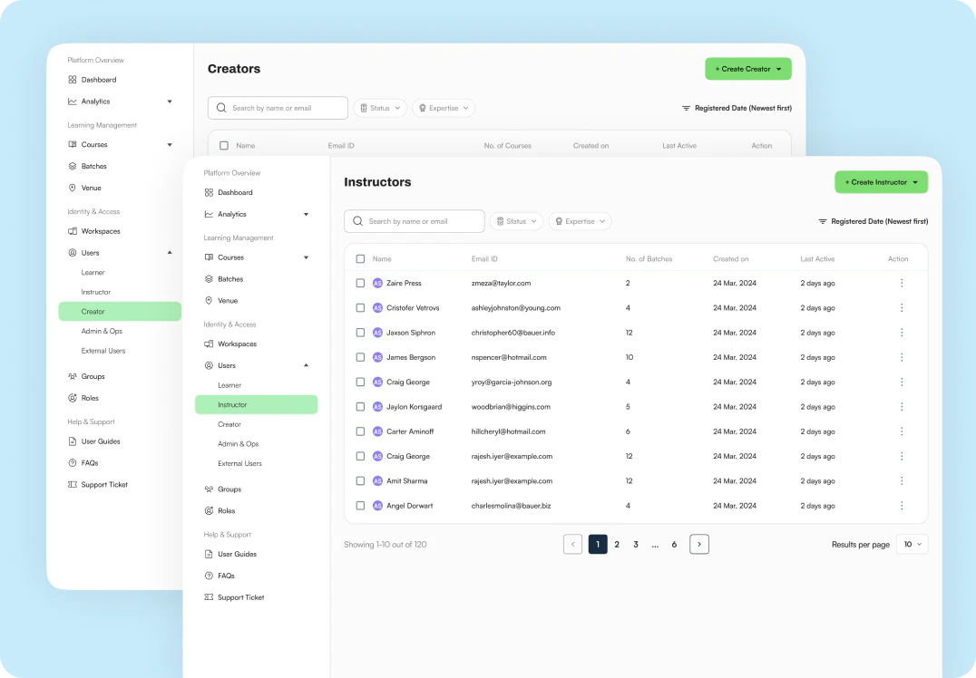Open action menu for Jaxson Siphron row
Viewport: 976px width, 678px height.
(x=902, y=333)
